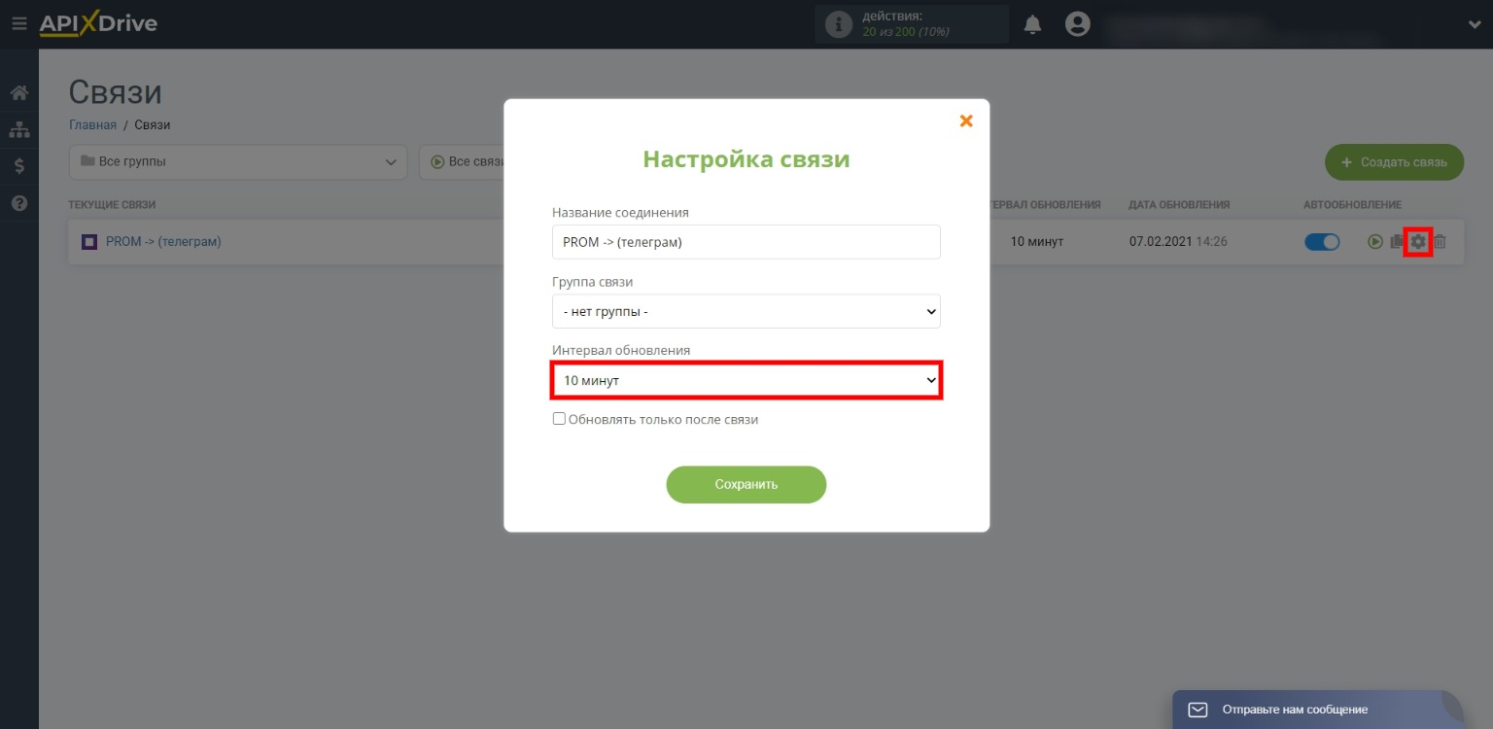Copy the connection with duplicate icon
The width and height of the screenshot is (1493, 729).
[x=1397, y=242]
